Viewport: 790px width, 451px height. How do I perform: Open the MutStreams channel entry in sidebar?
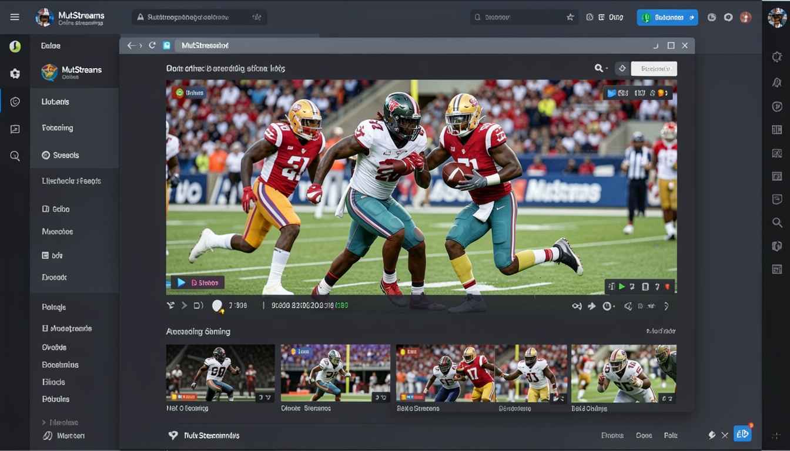point(72,72)
